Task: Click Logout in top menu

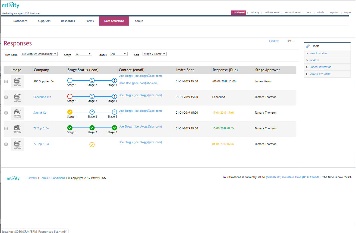Action: click(348, 13)
